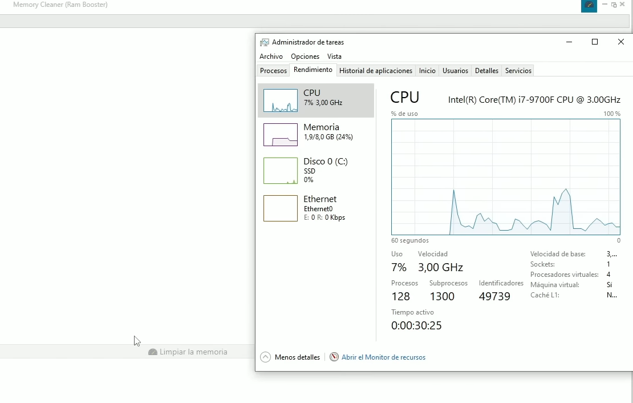The width and height of the screenshot is (633, 403).
Task: Switch to the Inicio tab
Action: tap(427, 70)
